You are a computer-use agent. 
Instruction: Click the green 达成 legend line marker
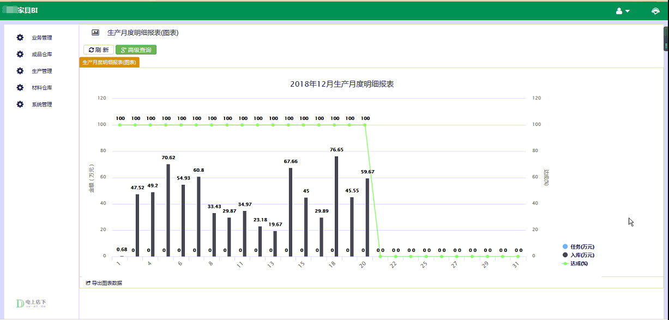pos(565,264)
